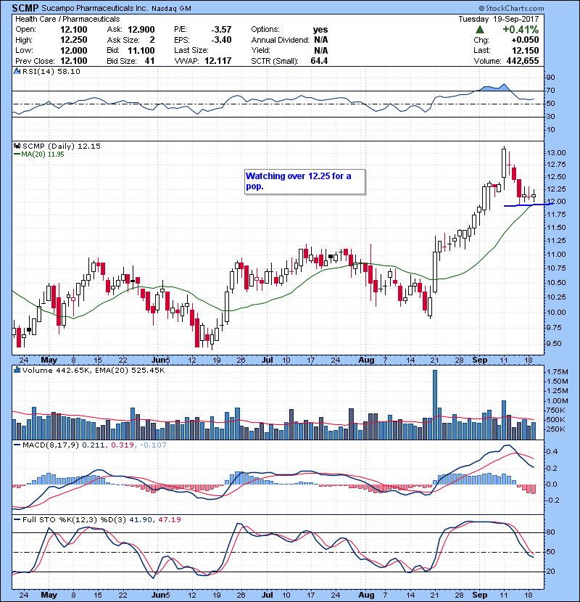Screen dimensions: 580x602
Task: Click the Chg value +0.050
Action: (525, 40)
